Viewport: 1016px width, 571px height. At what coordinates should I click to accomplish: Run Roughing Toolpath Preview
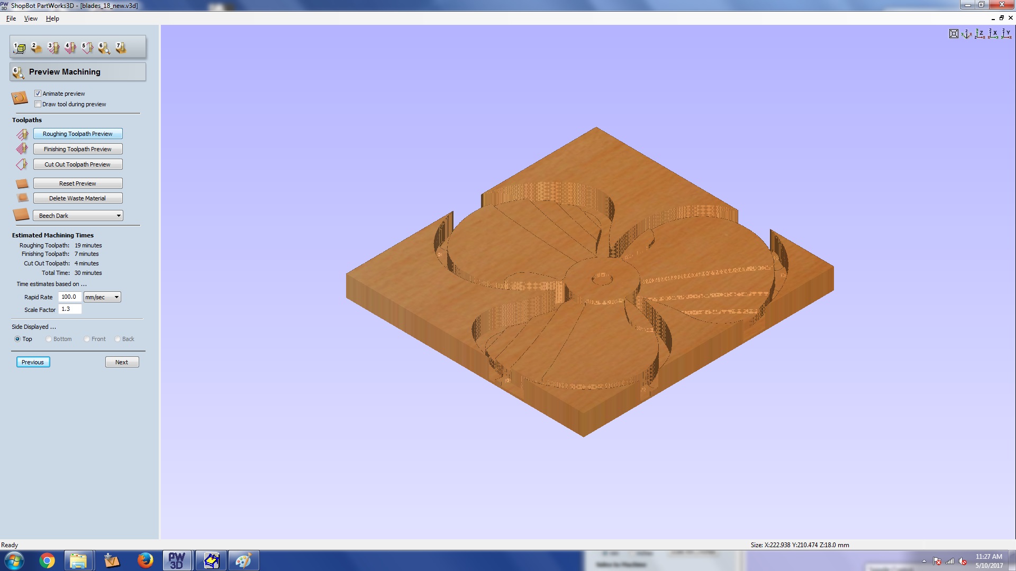click(78, 134)
